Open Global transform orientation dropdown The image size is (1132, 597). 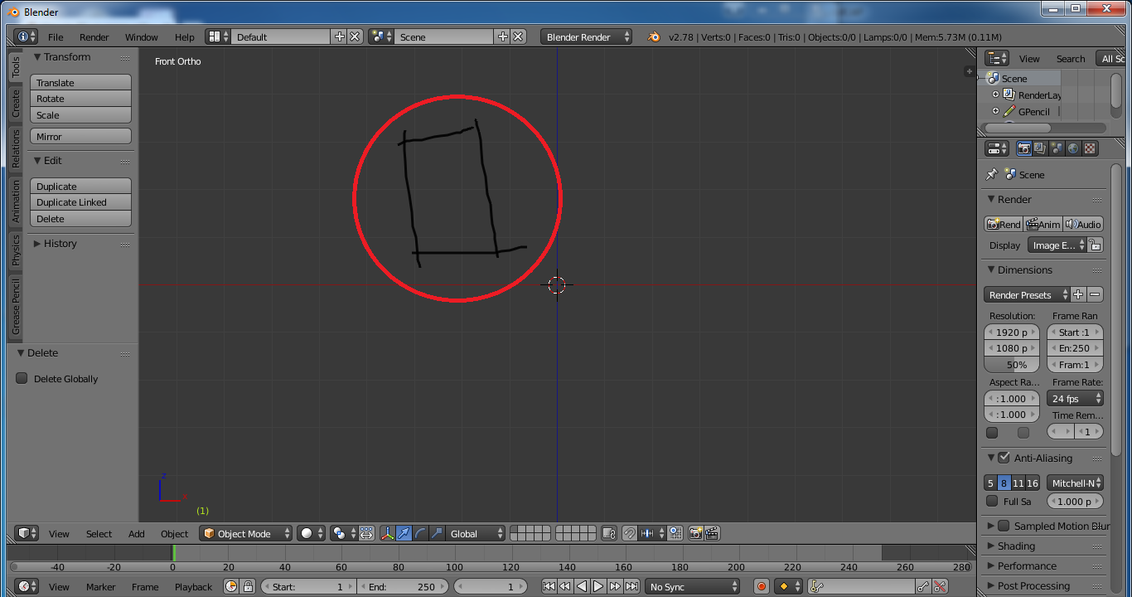click(476, 533)
